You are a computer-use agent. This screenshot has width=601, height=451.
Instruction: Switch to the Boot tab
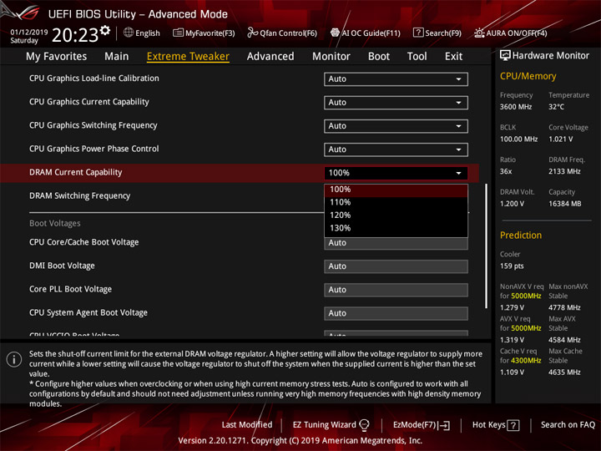pyautogui.click(x=379, y=57)
